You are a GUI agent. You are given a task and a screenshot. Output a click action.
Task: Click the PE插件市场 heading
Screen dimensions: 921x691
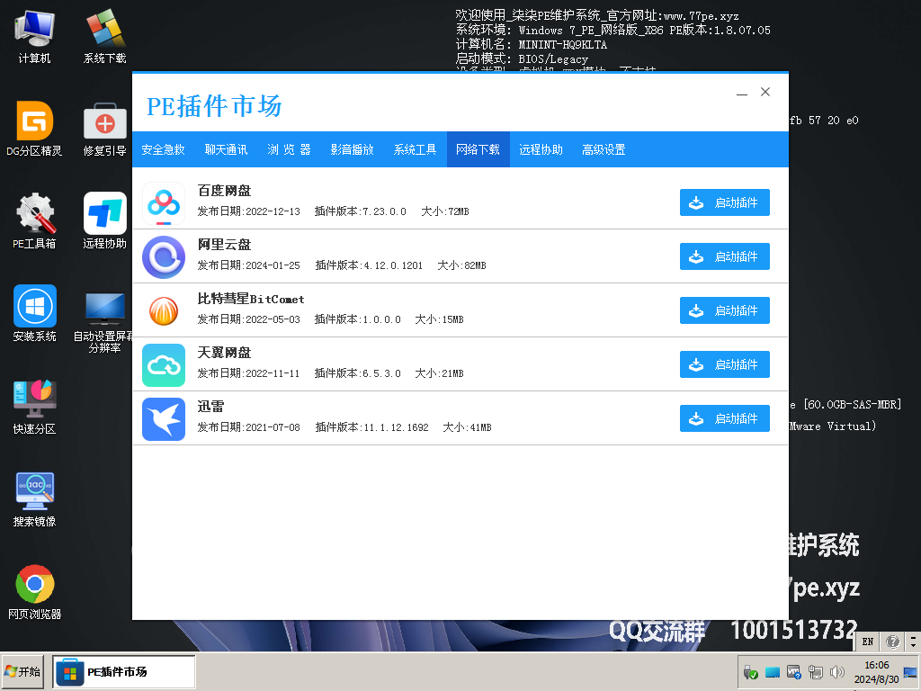tap(214, 106)
